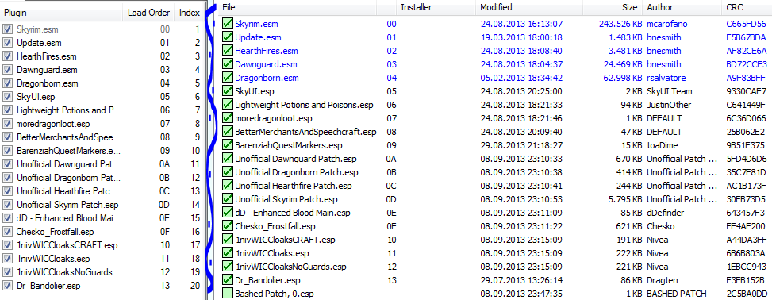772x300 pixels.
Task: Select 1nivWICCloaksNoGuards.esp in File list
Action: [290, 267]
